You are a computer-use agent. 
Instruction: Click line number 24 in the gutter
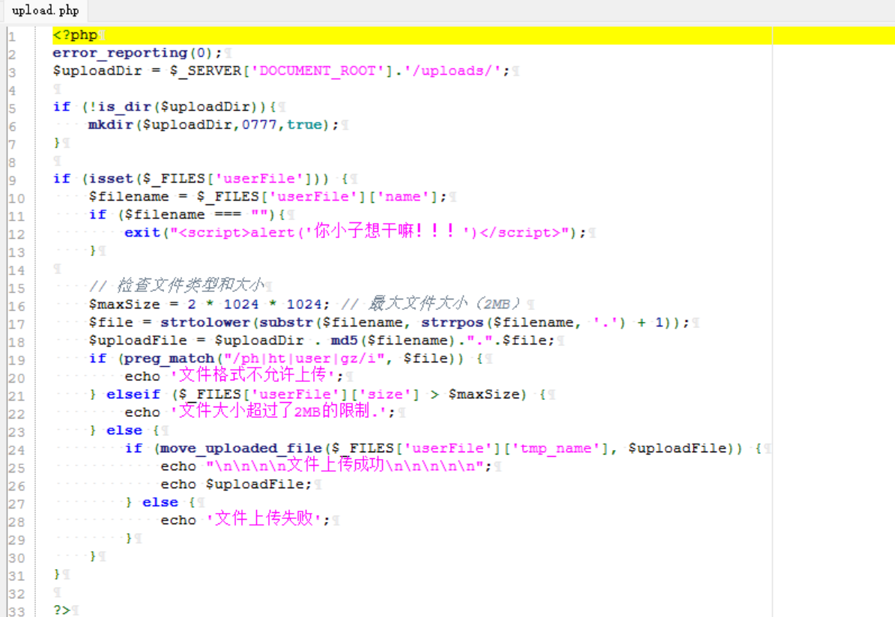pos(16,449)
